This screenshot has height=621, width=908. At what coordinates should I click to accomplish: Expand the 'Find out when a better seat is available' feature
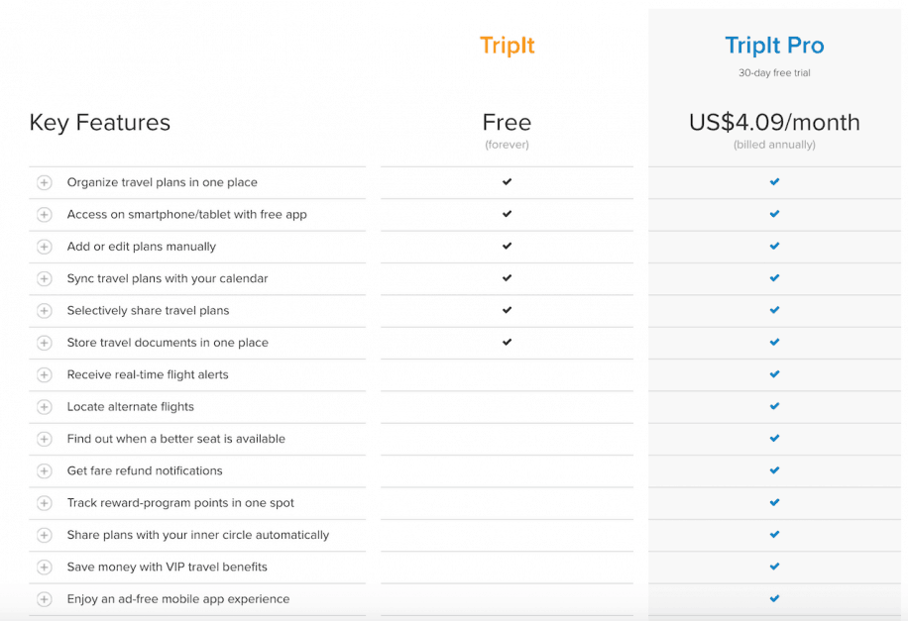pos(44,439)
